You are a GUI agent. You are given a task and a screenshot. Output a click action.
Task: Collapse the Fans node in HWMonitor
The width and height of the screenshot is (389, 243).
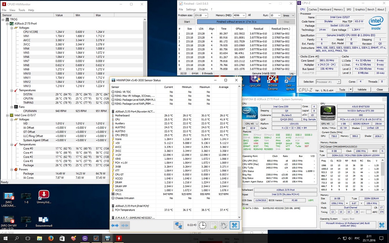click(x=11, y=107)
